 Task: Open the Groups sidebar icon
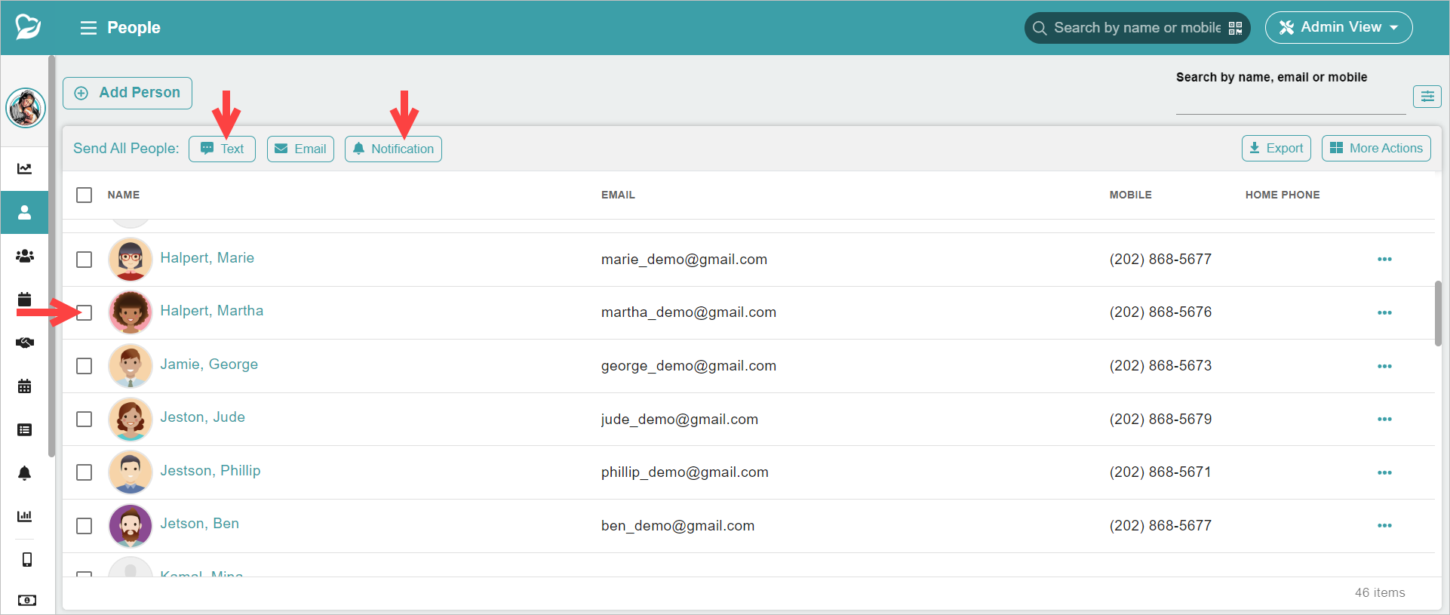[25, 256]
